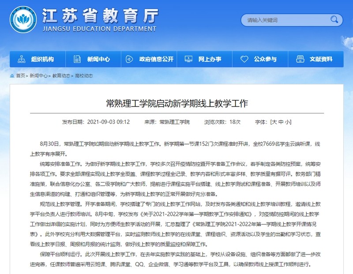Set font size to 大
Screen dimensions: 353x274
click(x=274, y=122)
